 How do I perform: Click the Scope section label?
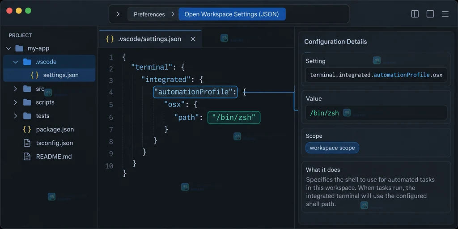pyautogui.click(x=314, y=136)
